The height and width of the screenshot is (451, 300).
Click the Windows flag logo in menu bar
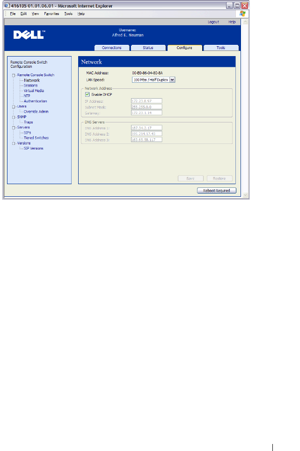(x=242, y=14)
